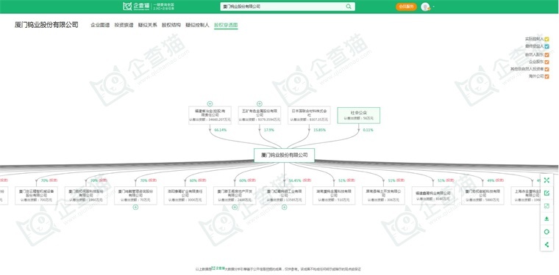Screen dimensions: 559x275
Task: Toggle the 企业股东 checkbox
Action: tap(546, 62)
